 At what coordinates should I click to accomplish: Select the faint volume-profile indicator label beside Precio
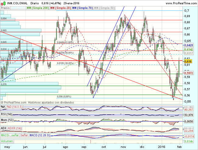18,8
